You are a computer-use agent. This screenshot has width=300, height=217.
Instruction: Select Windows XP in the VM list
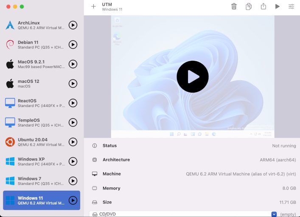click(x=42, y=161)
